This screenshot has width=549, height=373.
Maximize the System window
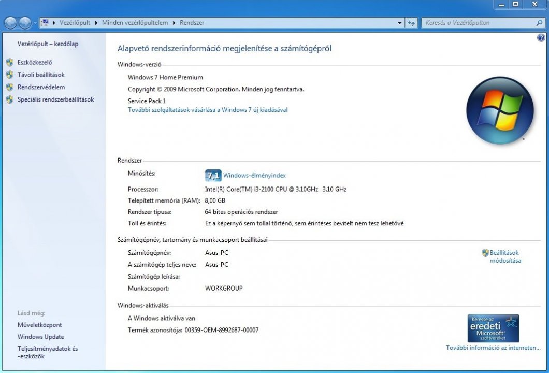click(x=515, y=5)
